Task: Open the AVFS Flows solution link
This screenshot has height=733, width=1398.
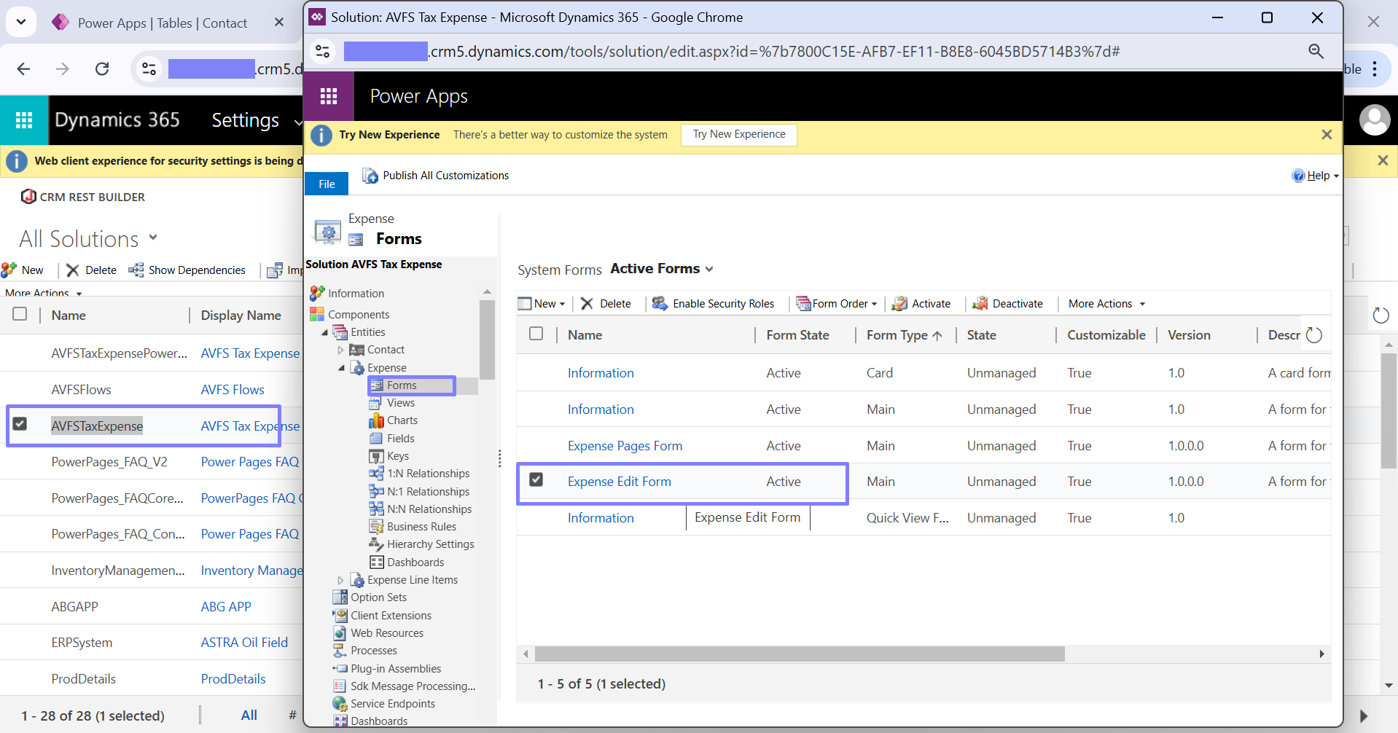Action: point(233,390)
